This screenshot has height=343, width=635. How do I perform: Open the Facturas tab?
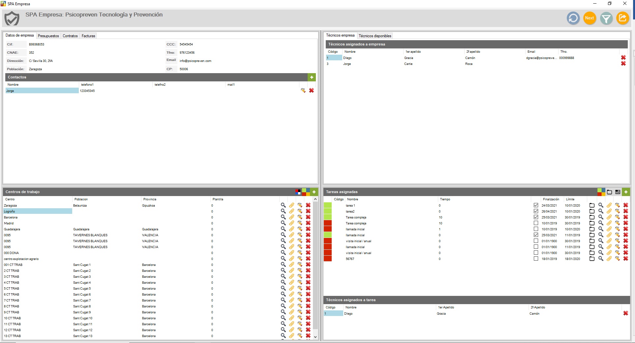(88, 36)
